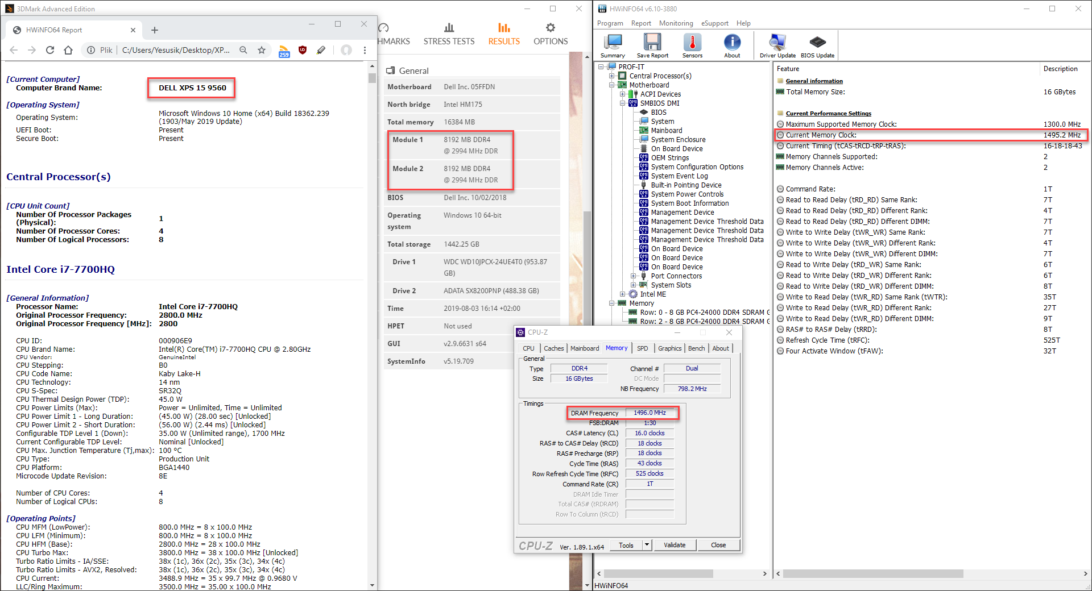Open the Report menu in HWiNFO64

coord(641,23)
